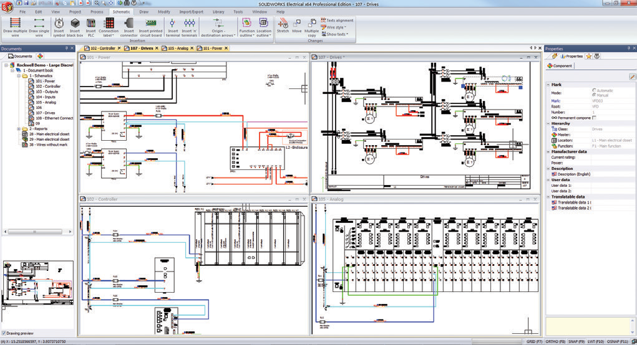Screen dimensions: 637x345
Task: Collapse the Hierarchy section in Properties
Action: [548, 123]
